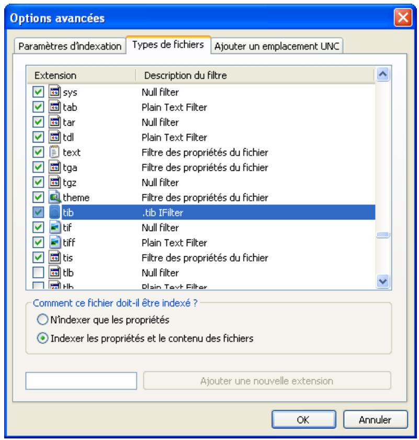Click the tab extension file icon

coord(54,107)
